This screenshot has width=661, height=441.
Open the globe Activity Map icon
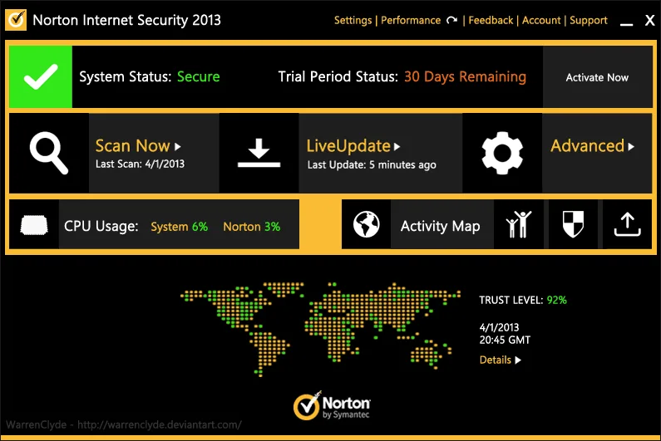366,224
